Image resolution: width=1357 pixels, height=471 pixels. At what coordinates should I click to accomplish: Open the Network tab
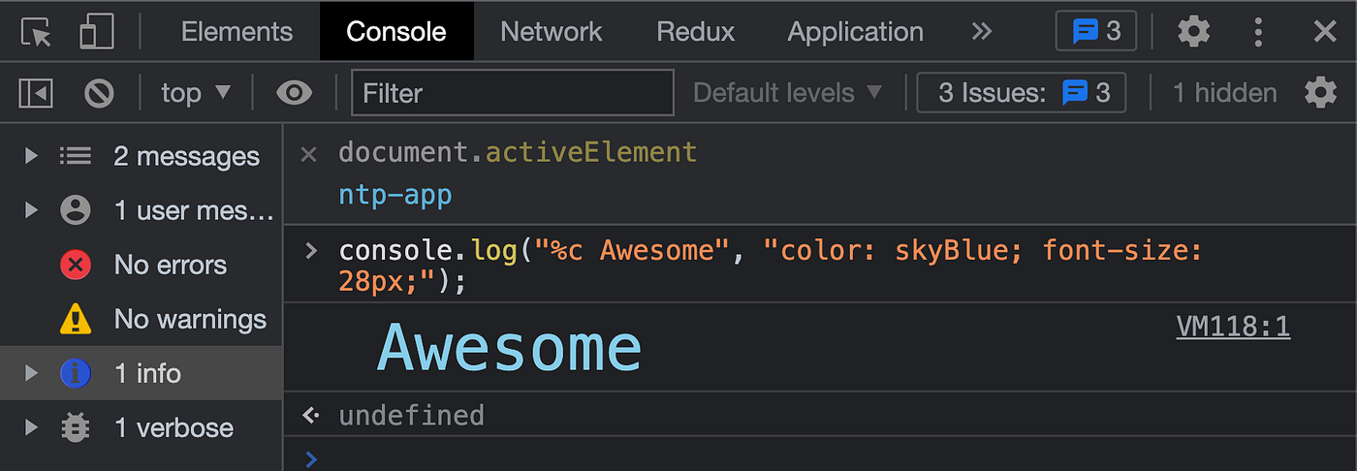551,32
